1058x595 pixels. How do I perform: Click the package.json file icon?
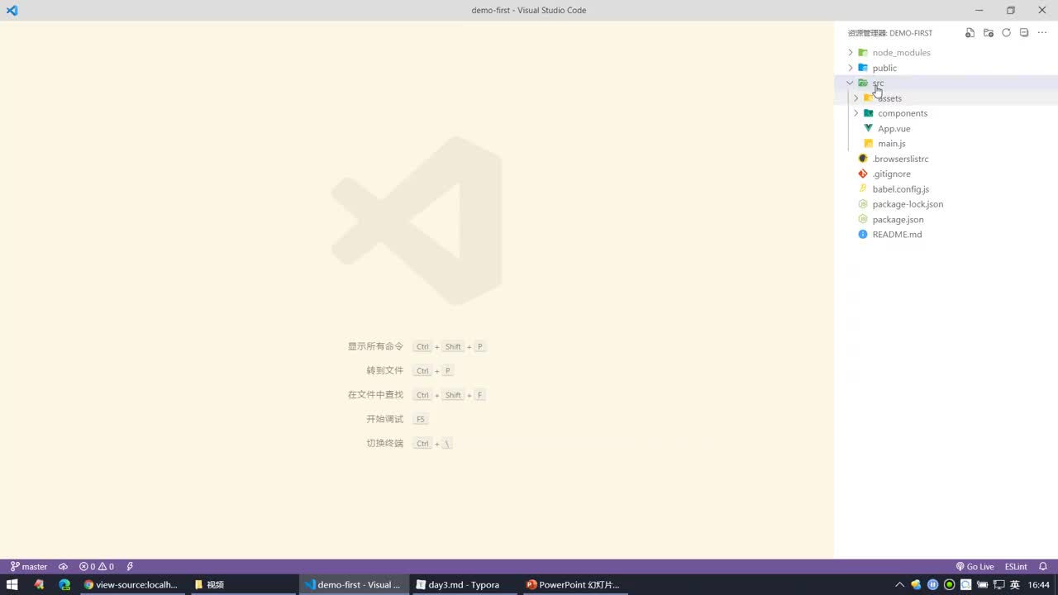(863, 219)
